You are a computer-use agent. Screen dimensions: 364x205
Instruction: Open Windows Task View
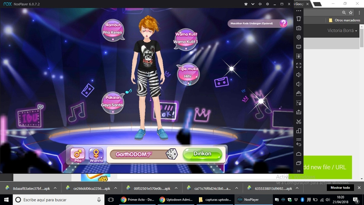point(111,200)
